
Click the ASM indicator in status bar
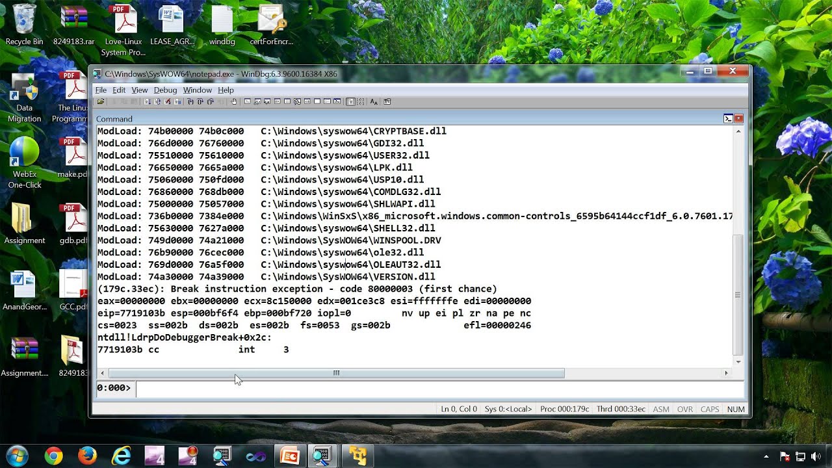click(x=661, y=409)
